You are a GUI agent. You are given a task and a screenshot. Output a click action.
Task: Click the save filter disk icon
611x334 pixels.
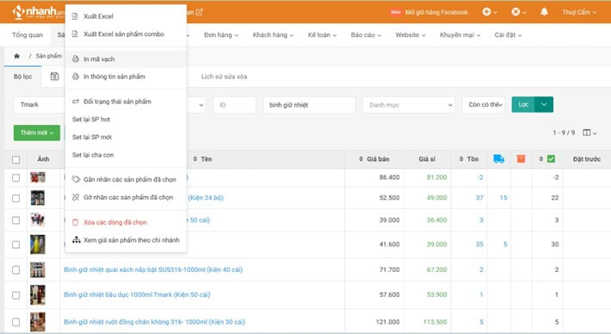[54, 77]
